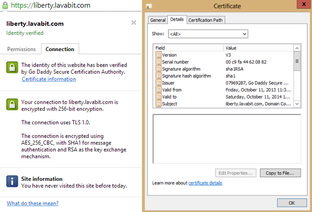Click scroll down arrow in field list

[x=297, y=104]
